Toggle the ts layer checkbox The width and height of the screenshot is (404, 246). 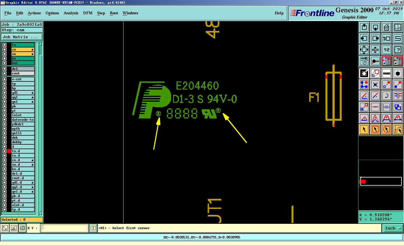[4, 45]
